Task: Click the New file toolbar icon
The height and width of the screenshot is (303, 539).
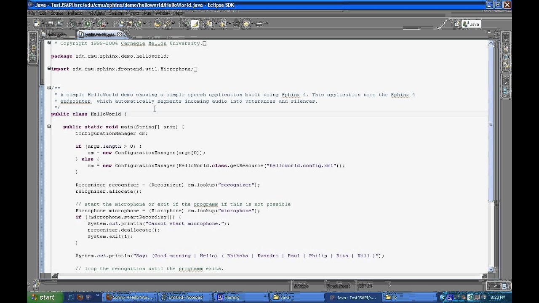Action: point(36,24)
